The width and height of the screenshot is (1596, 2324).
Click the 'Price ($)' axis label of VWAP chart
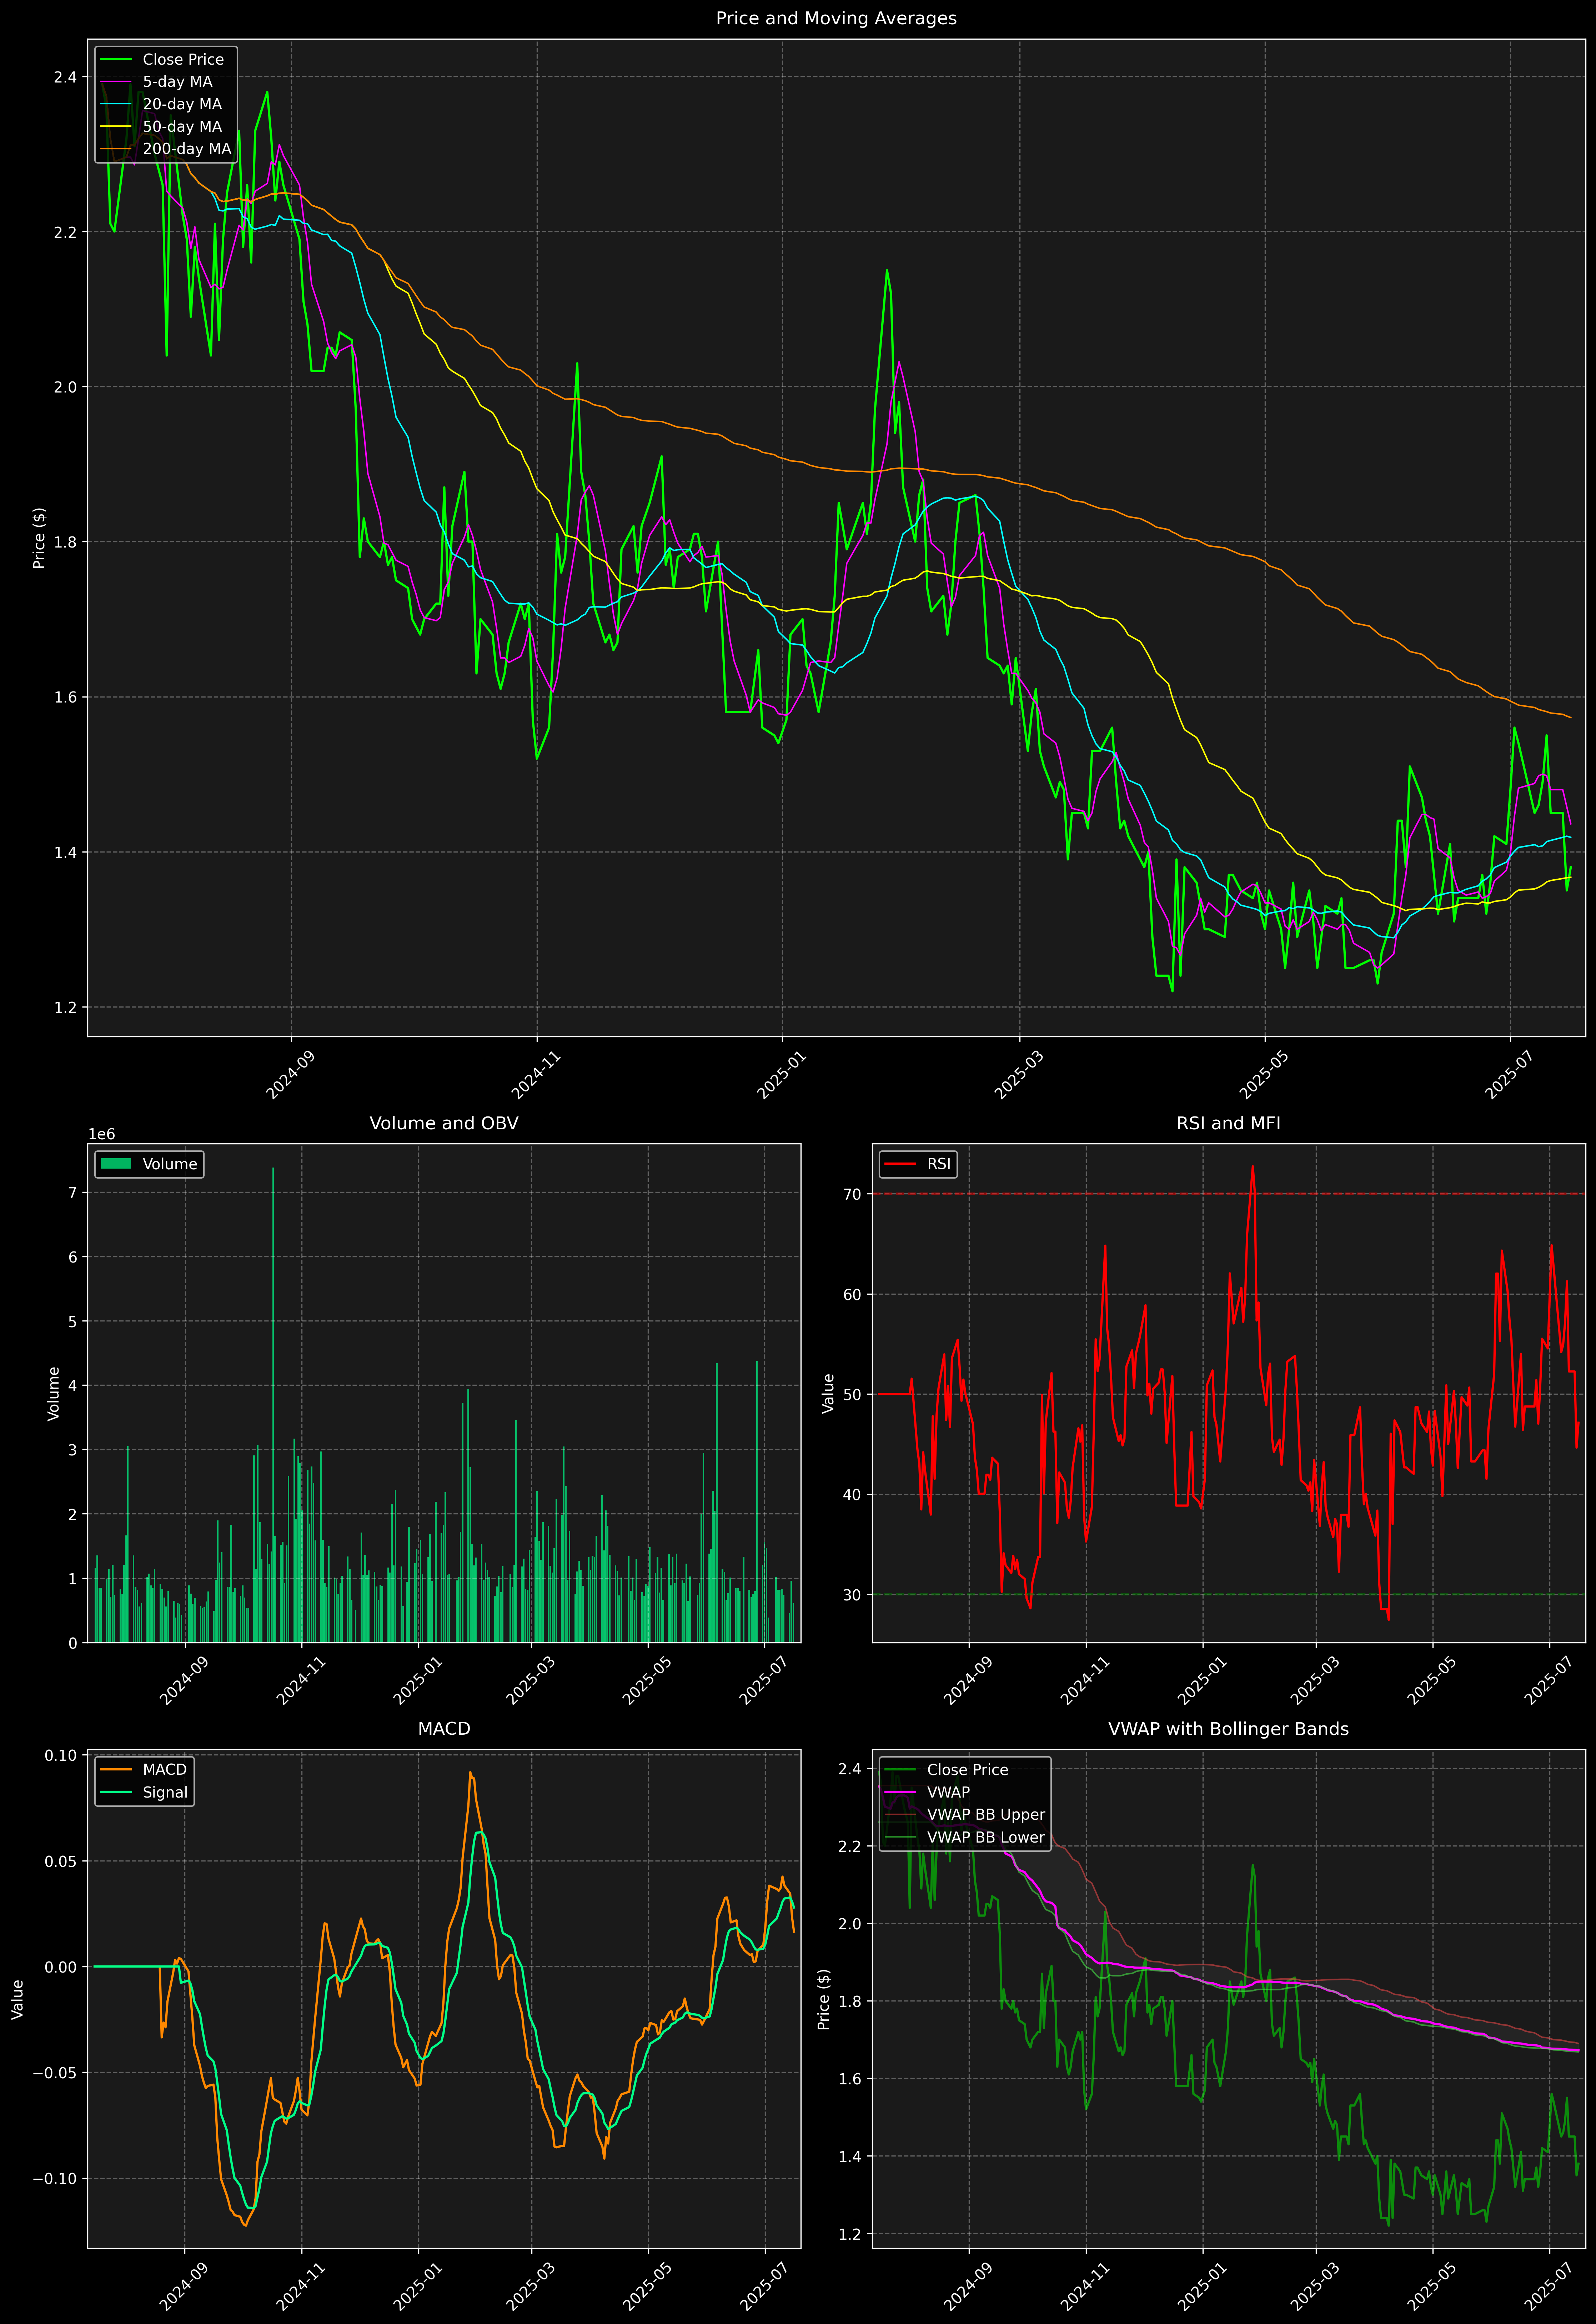pyautogui.click(x=824, y=1999)
